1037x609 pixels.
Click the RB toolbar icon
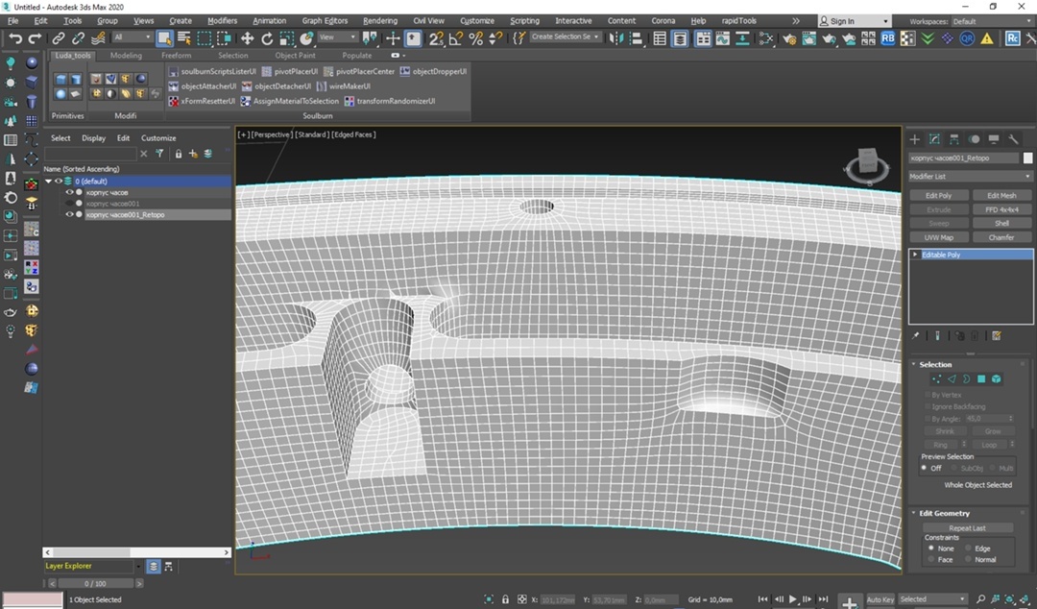[x=888, y=38]
